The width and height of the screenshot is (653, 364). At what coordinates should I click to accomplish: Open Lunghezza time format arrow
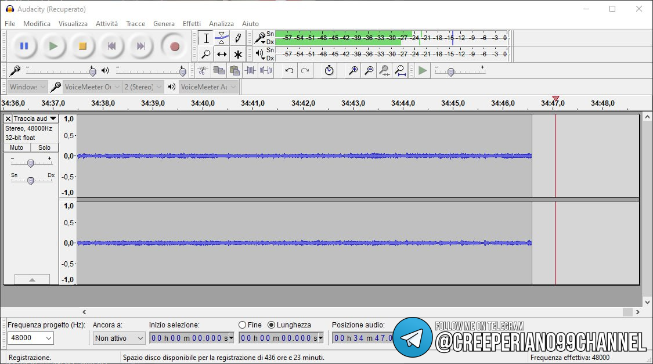(320, 338)
